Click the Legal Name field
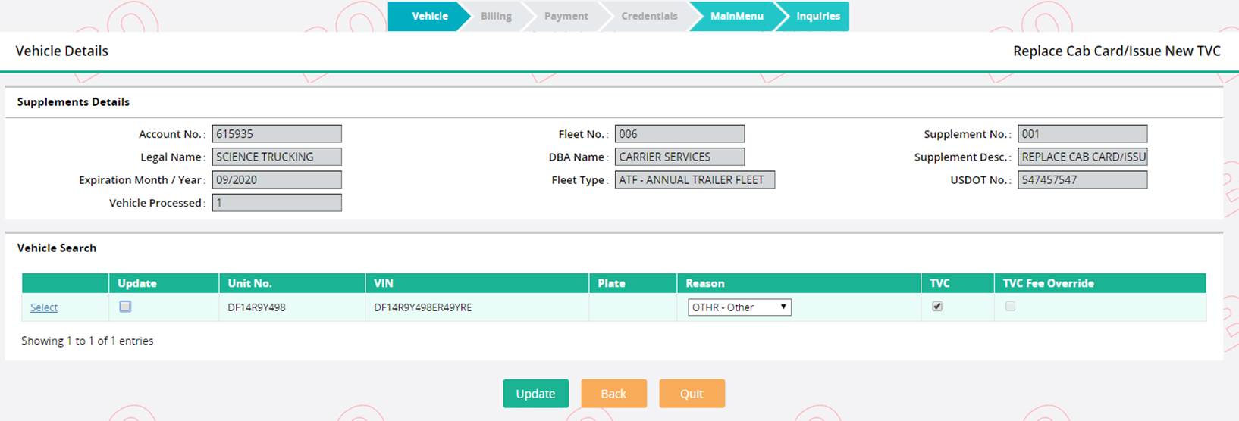Screen dimensions: 1239x421 277,157
